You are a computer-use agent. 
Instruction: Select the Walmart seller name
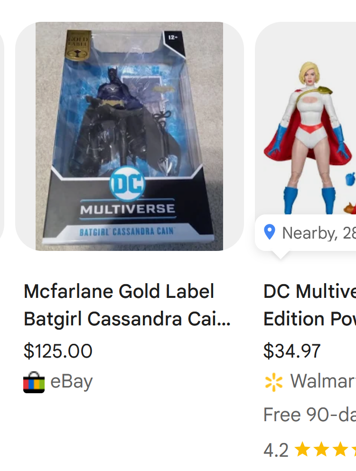click(323, 381)
